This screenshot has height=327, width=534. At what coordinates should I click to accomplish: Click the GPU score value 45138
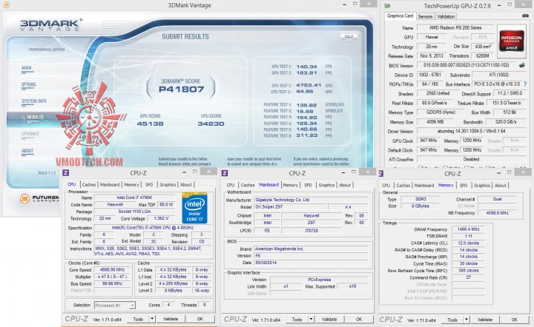[150, 124]
